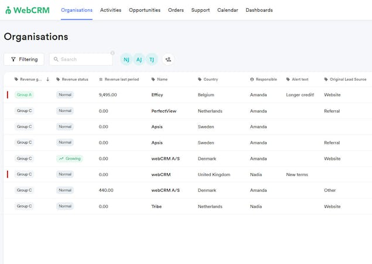Image resolution: width=372 pixels, height=264 pixels.
Task: Go to the Opportunities tab
Action: pos(145,10)
